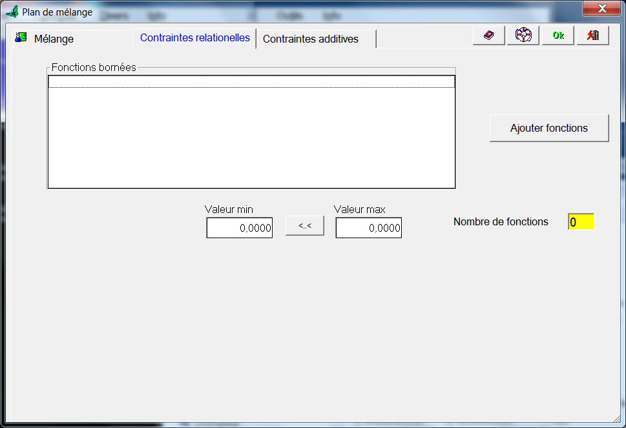
Task: Click the yellow Nombre de fonctions field
Action: click(x=581, y=222)
